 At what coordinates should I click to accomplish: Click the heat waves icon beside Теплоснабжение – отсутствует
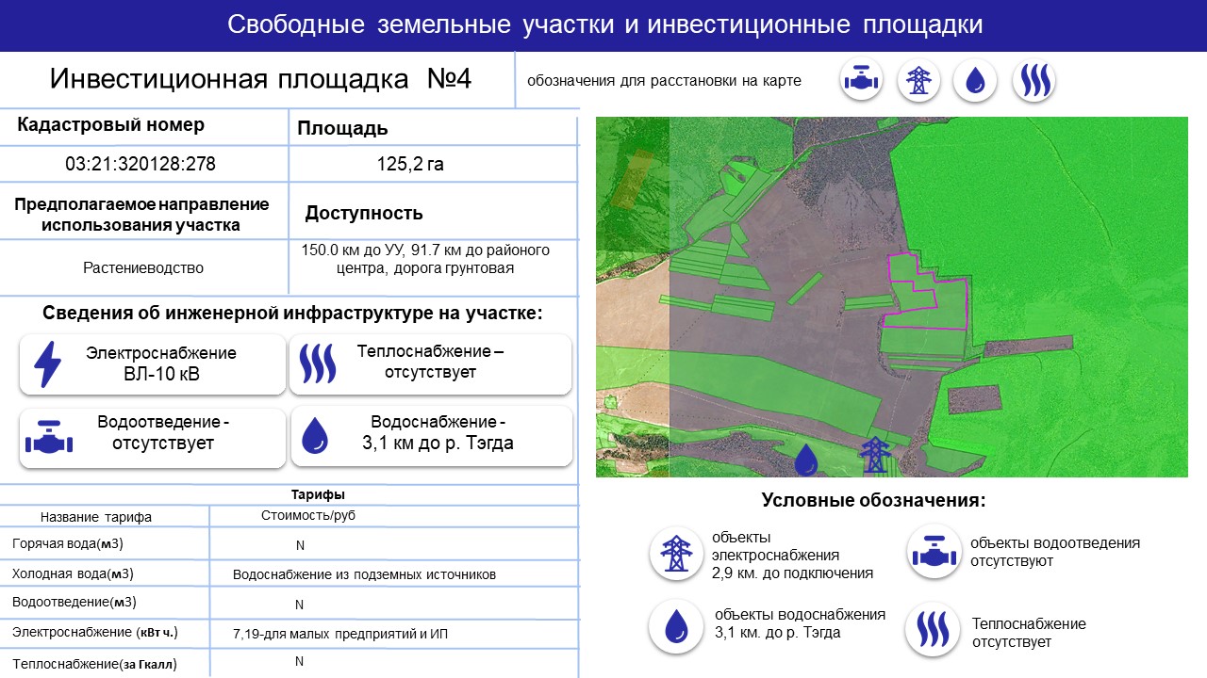[x=317, y=363]
